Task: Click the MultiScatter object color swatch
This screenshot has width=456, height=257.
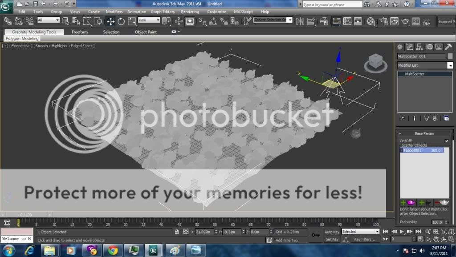Action: coord(450,56)
